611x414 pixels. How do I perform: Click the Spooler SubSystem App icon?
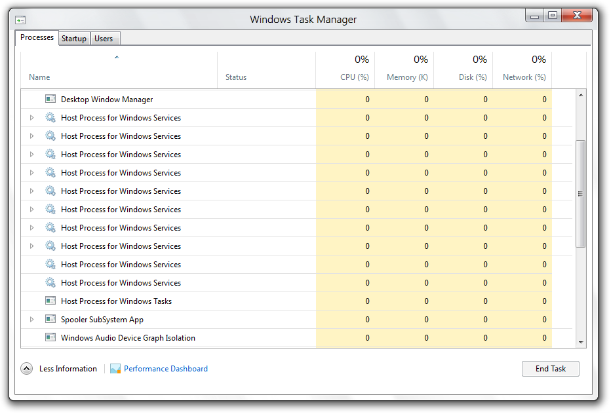coord(50,319)
